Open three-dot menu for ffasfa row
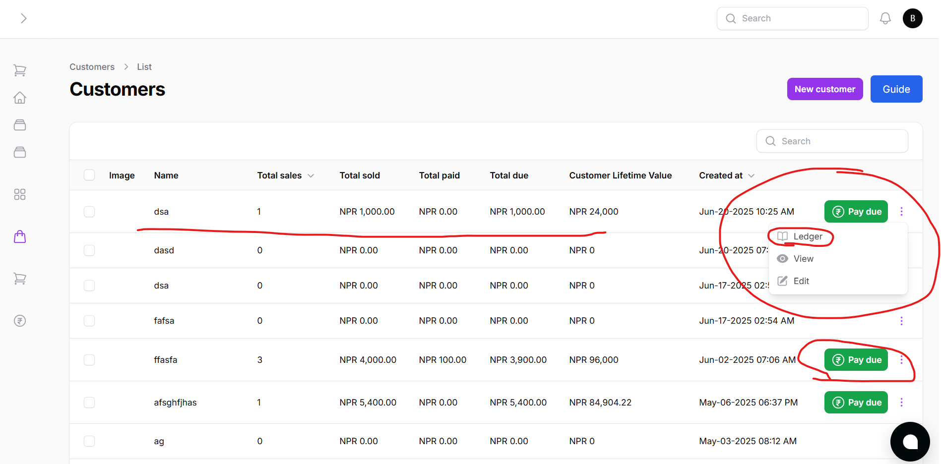 (x=901, y=360)
